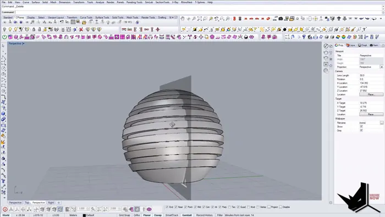The height and width of the screenshot is (217, 385).
Task: Toggle SmartTrack in status bar
Action: click(x=172, y=215)
